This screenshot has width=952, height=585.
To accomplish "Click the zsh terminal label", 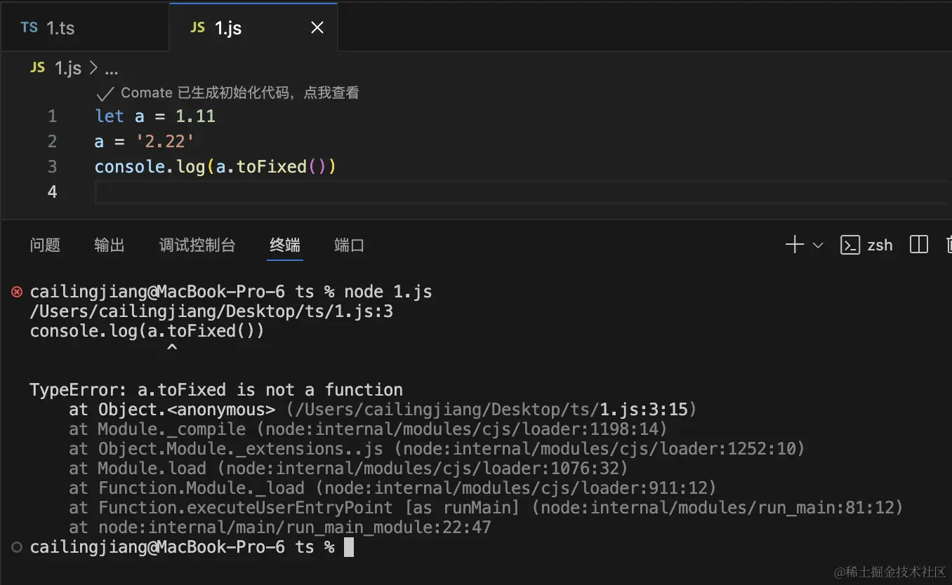I will click(x=880, y=246).
